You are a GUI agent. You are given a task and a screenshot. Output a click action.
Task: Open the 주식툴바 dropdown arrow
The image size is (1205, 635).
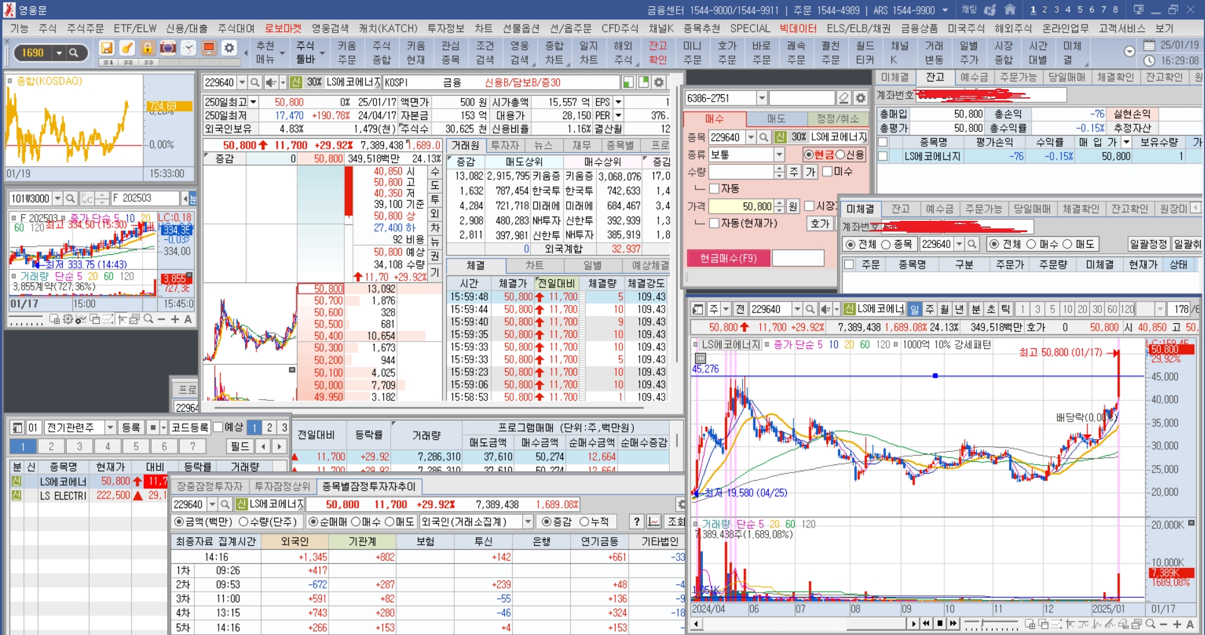322,53
